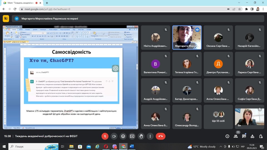Open host controls lock icon
The image size is (267, 150).
261,136
